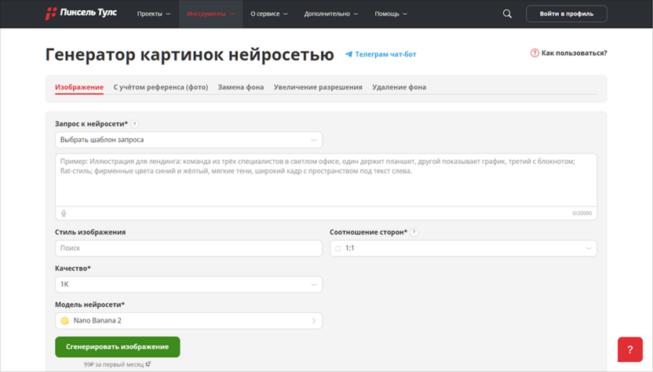The image size is (653, 372).
Task: Open the site search magnifier icon
Action: (507, 14)
